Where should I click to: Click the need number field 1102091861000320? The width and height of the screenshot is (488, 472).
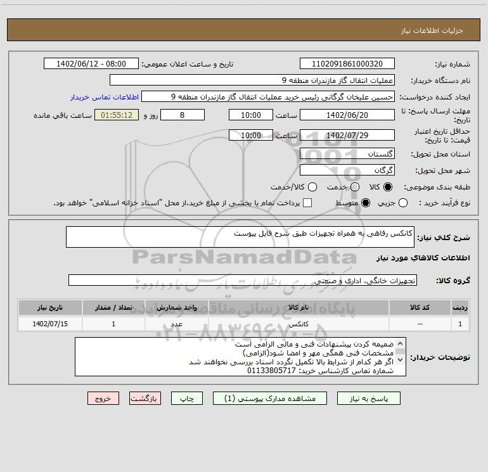coord(347,64)
